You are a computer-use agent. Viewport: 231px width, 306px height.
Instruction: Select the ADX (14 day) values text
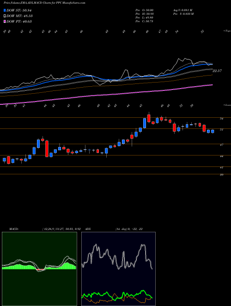click(129, 229)
